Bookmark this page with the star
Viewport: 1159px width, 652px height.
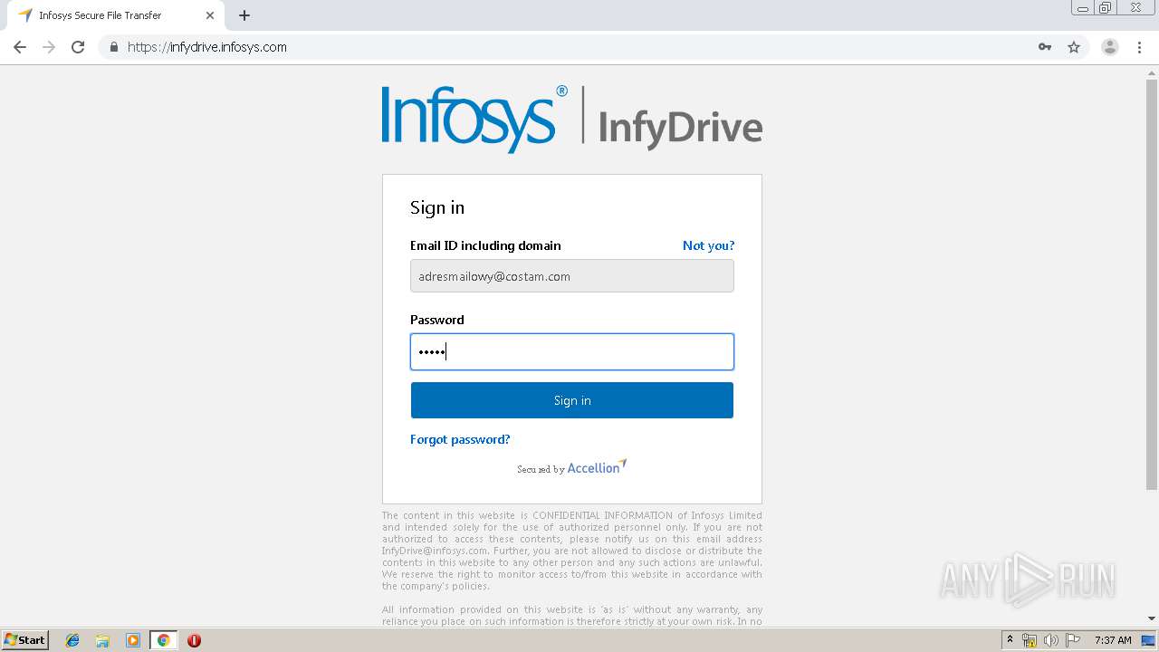point(1074,47)
